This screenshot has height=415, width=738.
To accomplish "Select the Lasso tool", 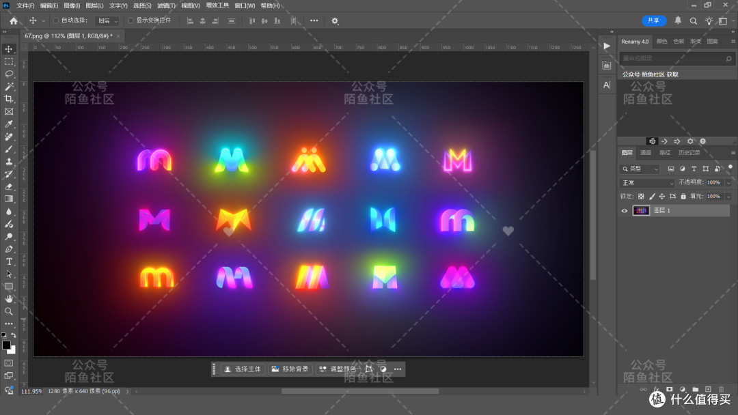I will [9, 74].
